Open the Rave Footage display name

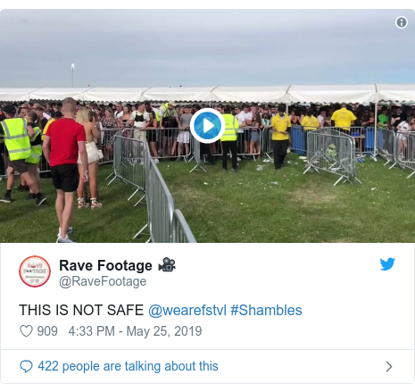[105, 265]
